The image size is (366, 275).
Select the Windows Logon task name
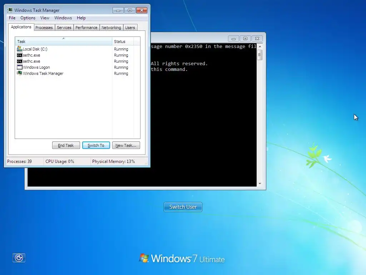click(x=36, y=67)
